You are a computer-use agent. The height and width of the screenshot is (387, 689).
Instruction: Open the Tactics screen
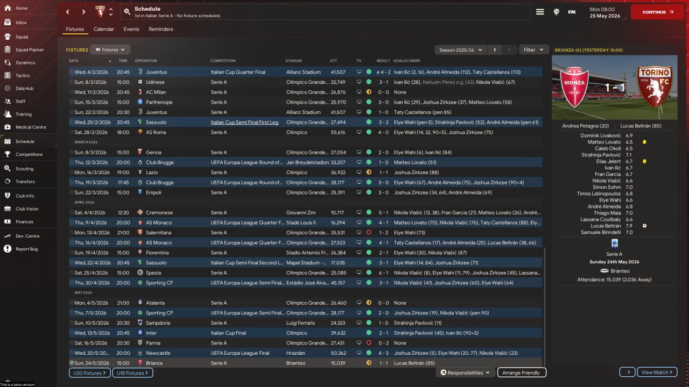[x=23, y=76]
